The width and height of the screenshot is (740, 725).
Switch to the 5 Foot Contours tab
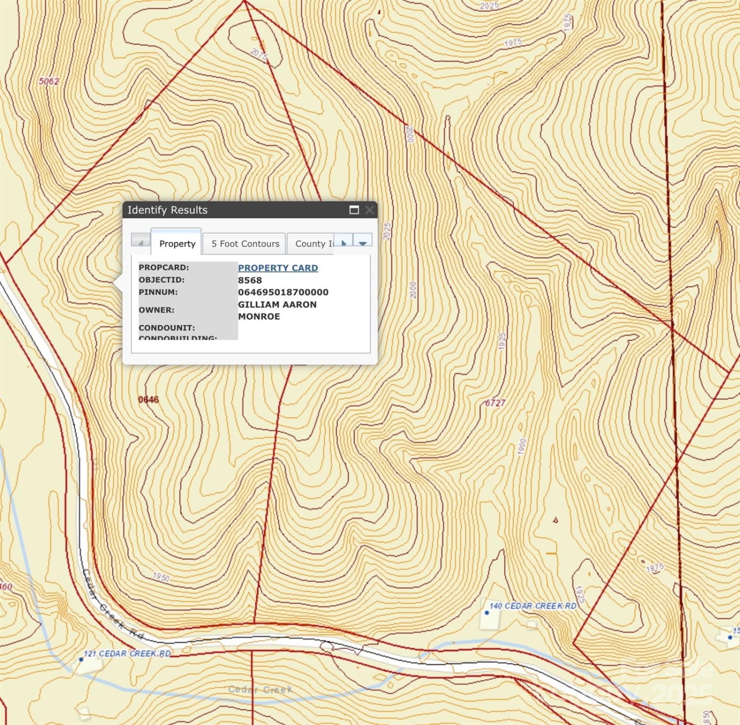244,243
